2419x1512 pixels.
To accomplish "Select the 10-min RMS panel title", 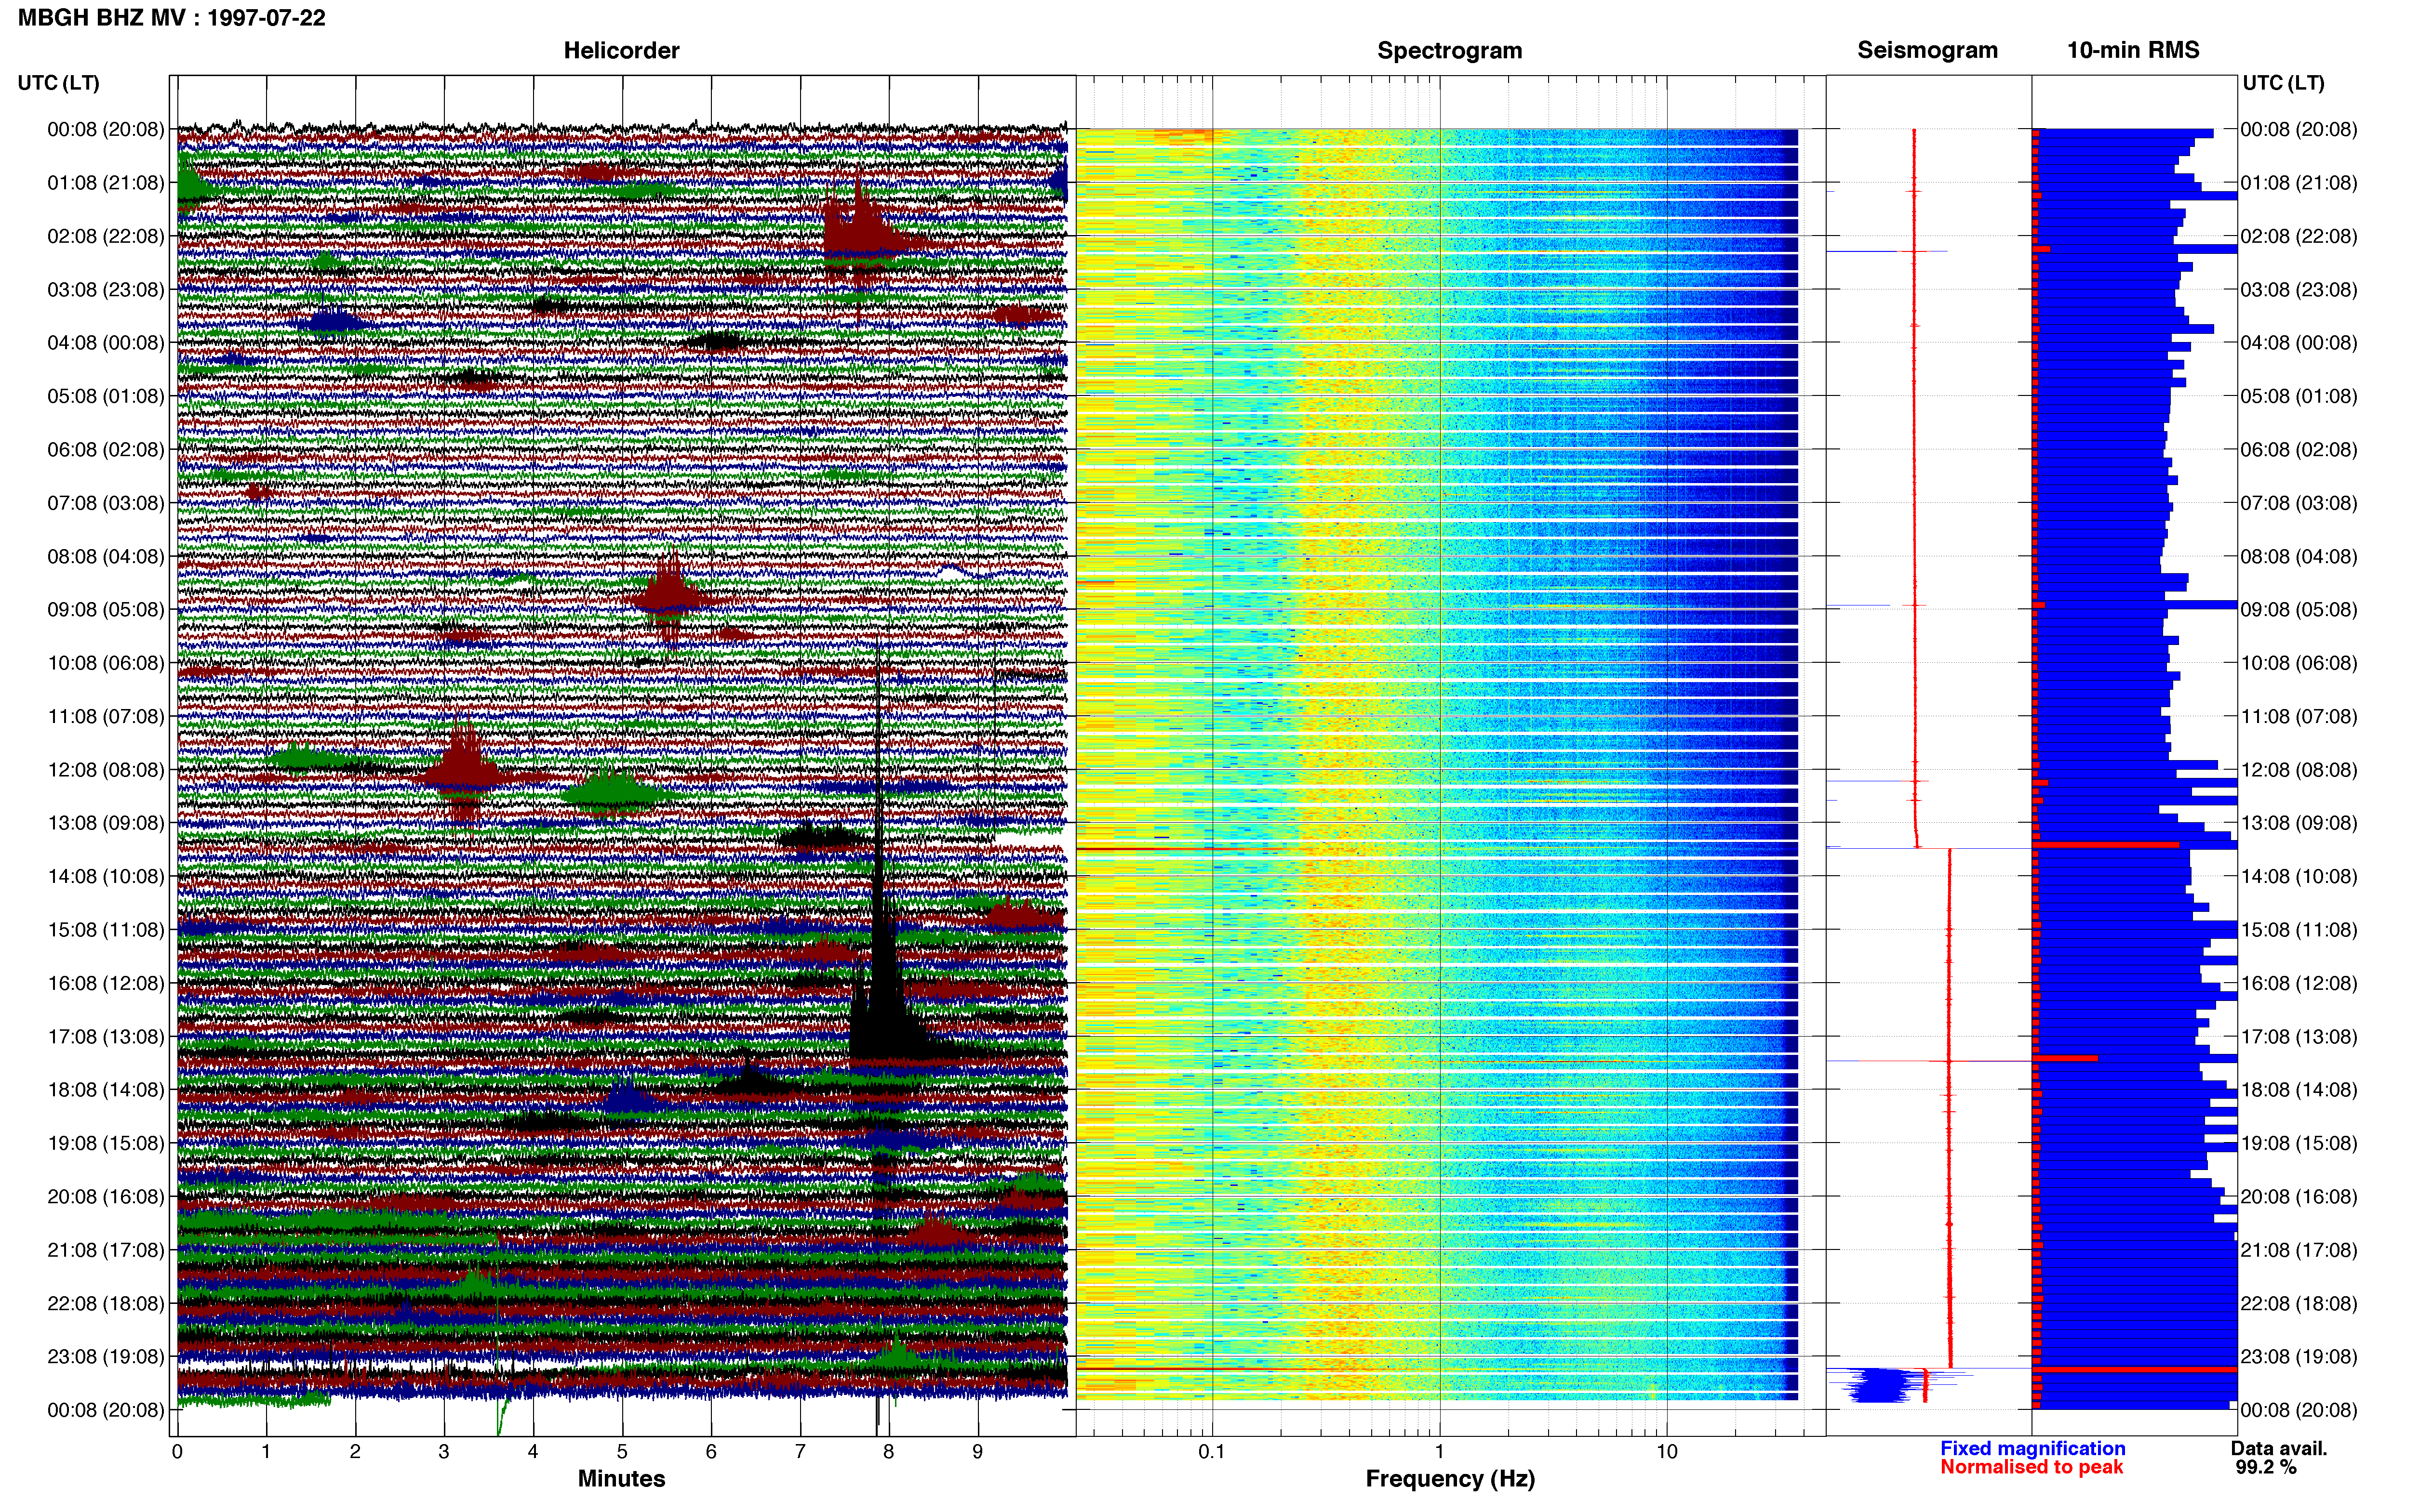I will point(2133,50).
